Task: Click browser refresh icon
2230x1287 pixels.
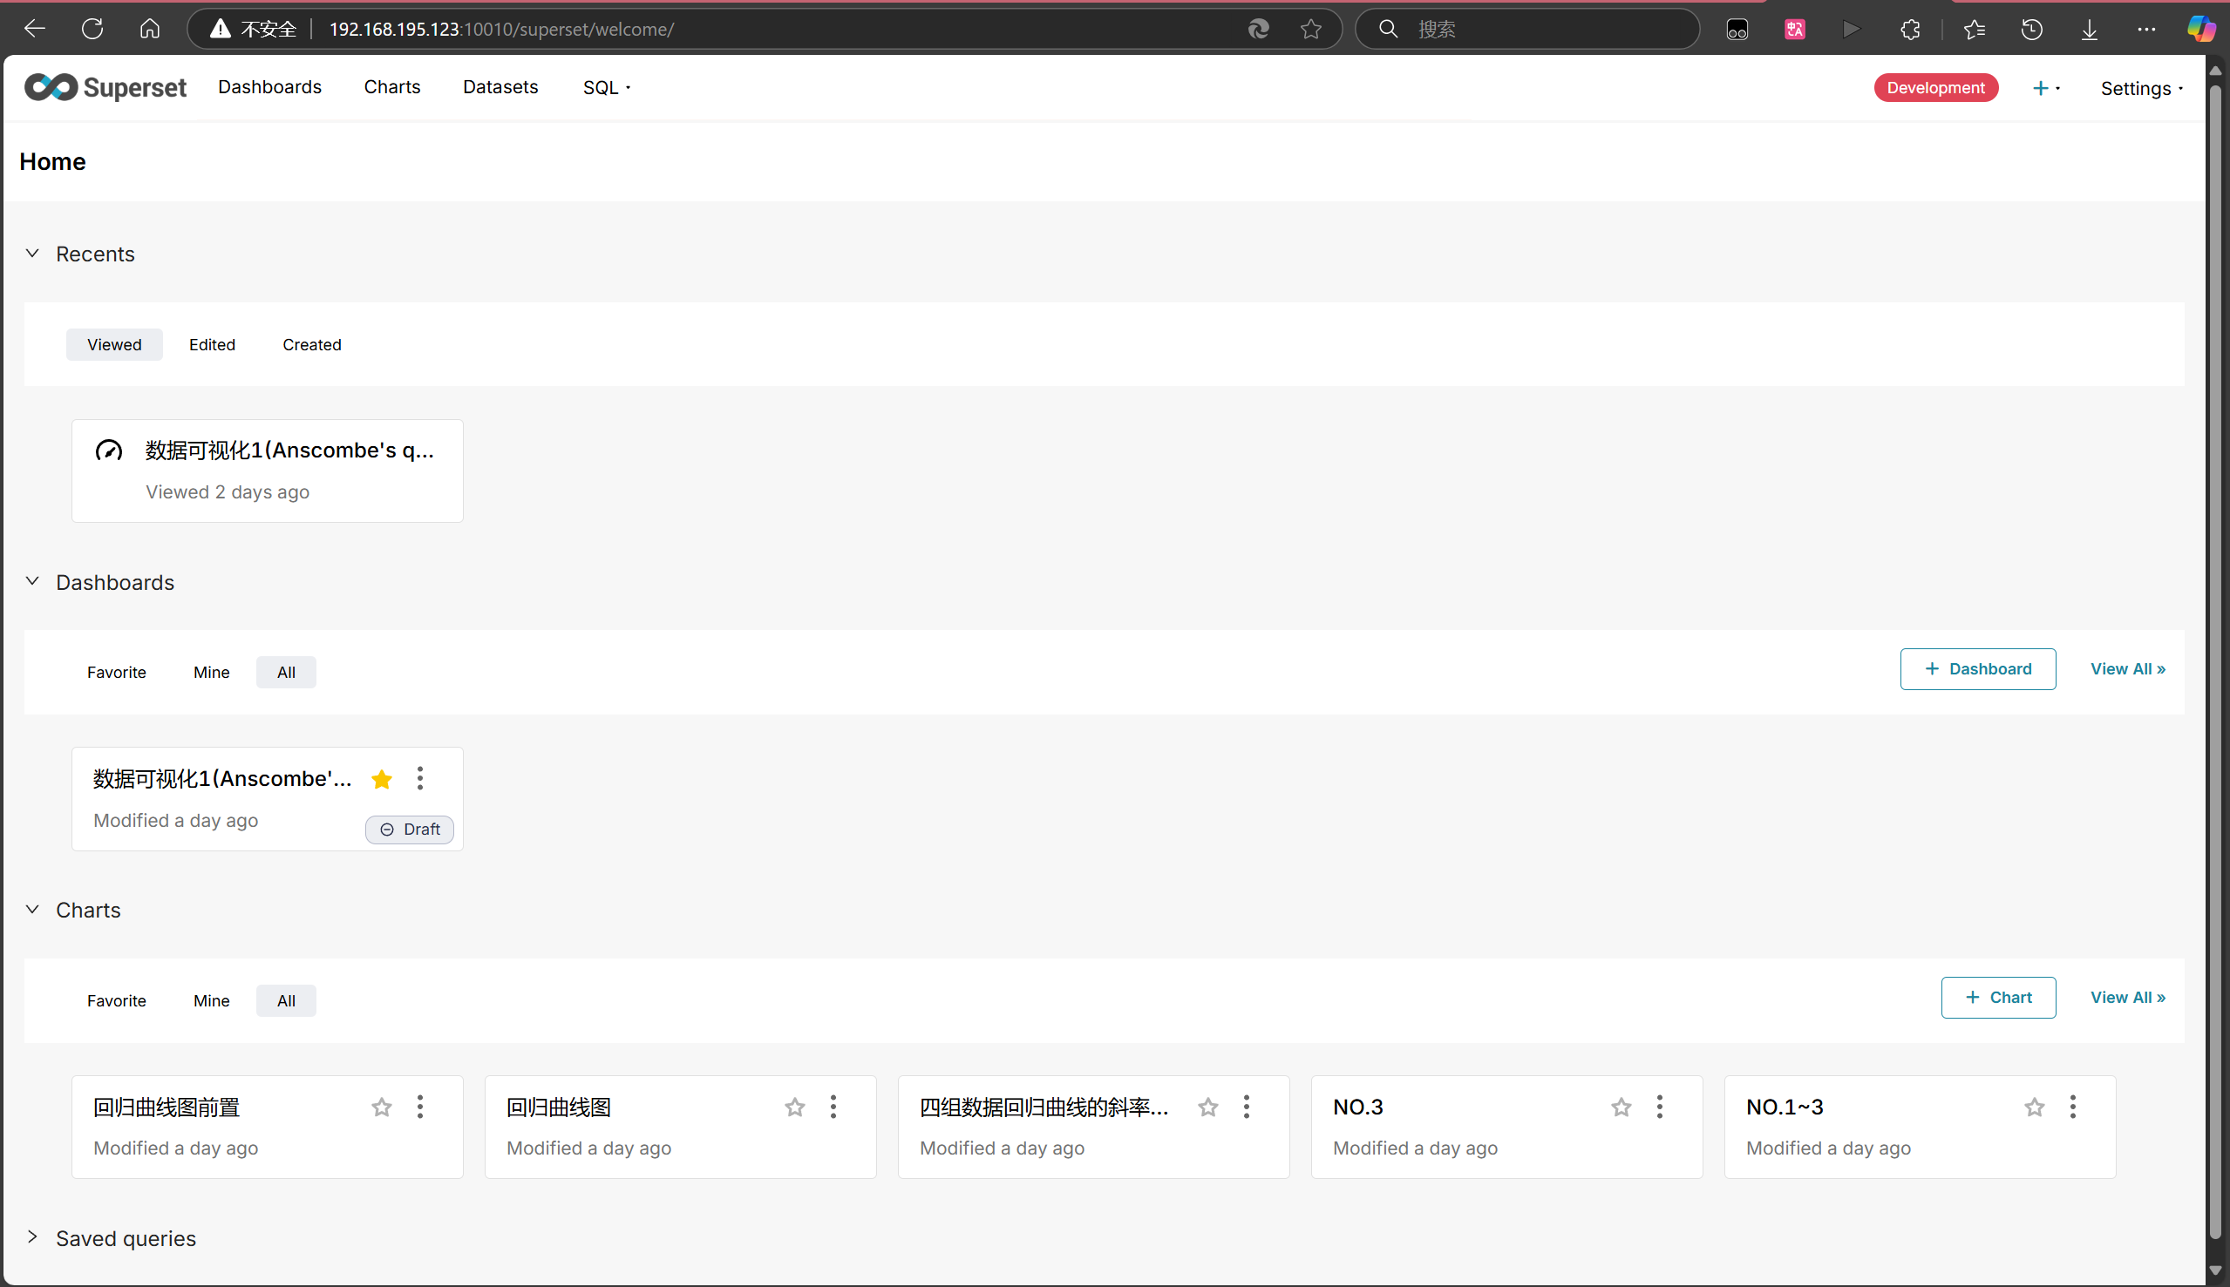Action: coord(92,29)
